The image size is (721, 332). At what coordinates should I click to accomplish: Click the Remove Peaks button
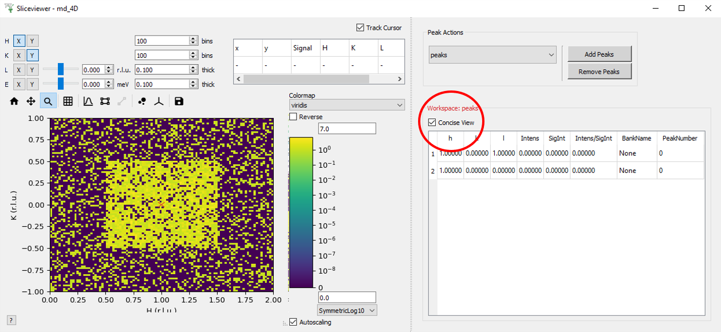point(599,72)
